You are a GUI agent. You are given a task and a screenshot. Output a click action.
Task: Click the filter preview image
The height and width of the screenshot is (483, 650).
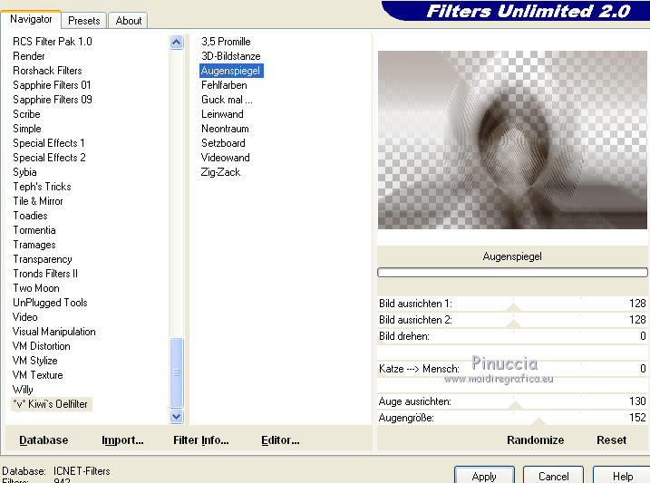pos(512,140)
